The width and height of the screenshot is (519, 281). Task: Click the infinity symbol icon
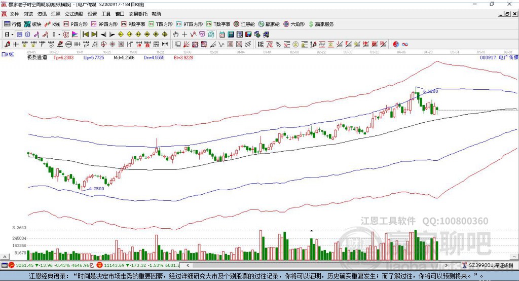[x=405, y=44]
